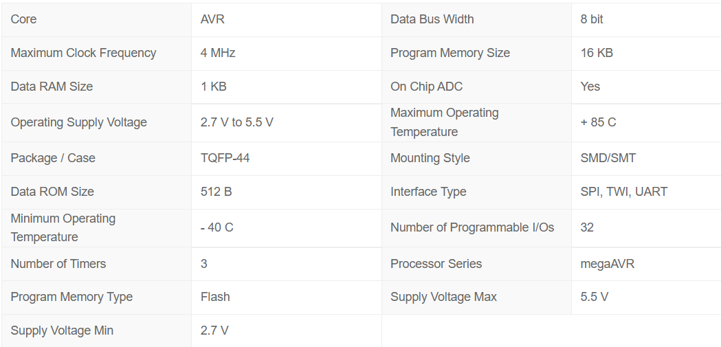Click the Data RAM Size label
This screenshot has height=347, width=721.
(52, 87)
